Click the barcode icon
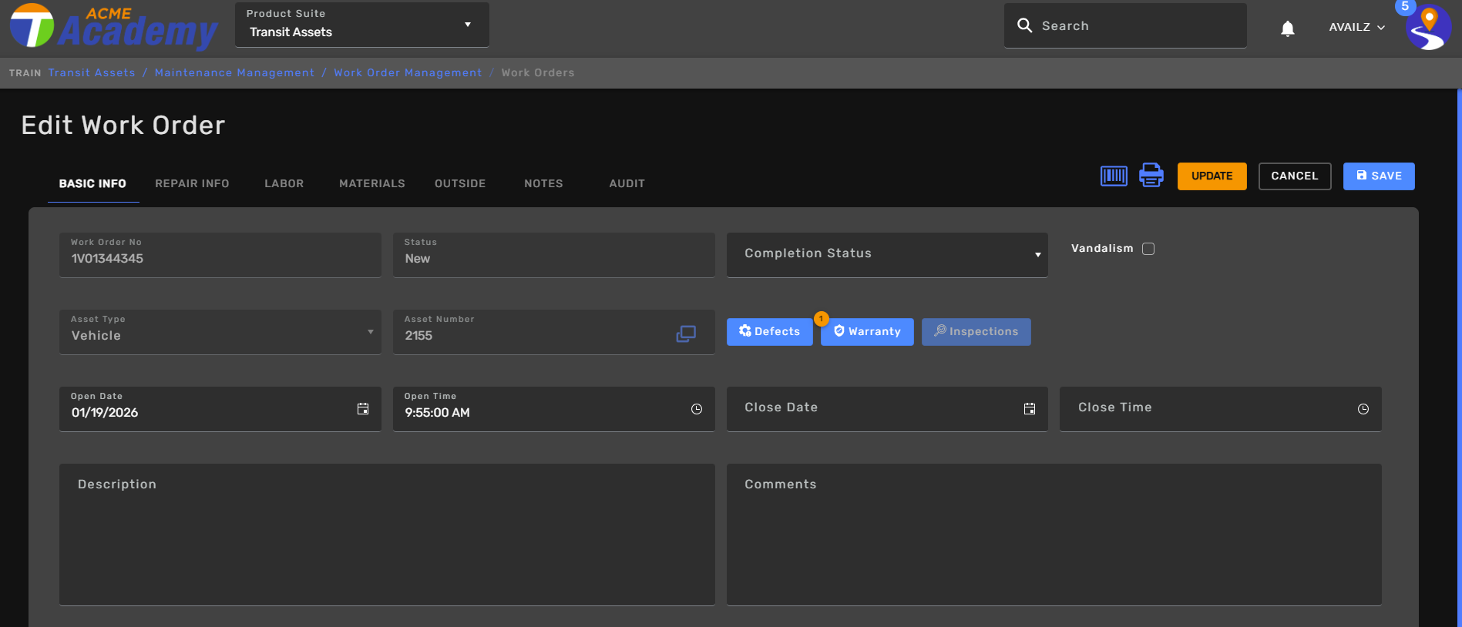This screenshot has height=627, width=1462. [x=1113, y=176]
